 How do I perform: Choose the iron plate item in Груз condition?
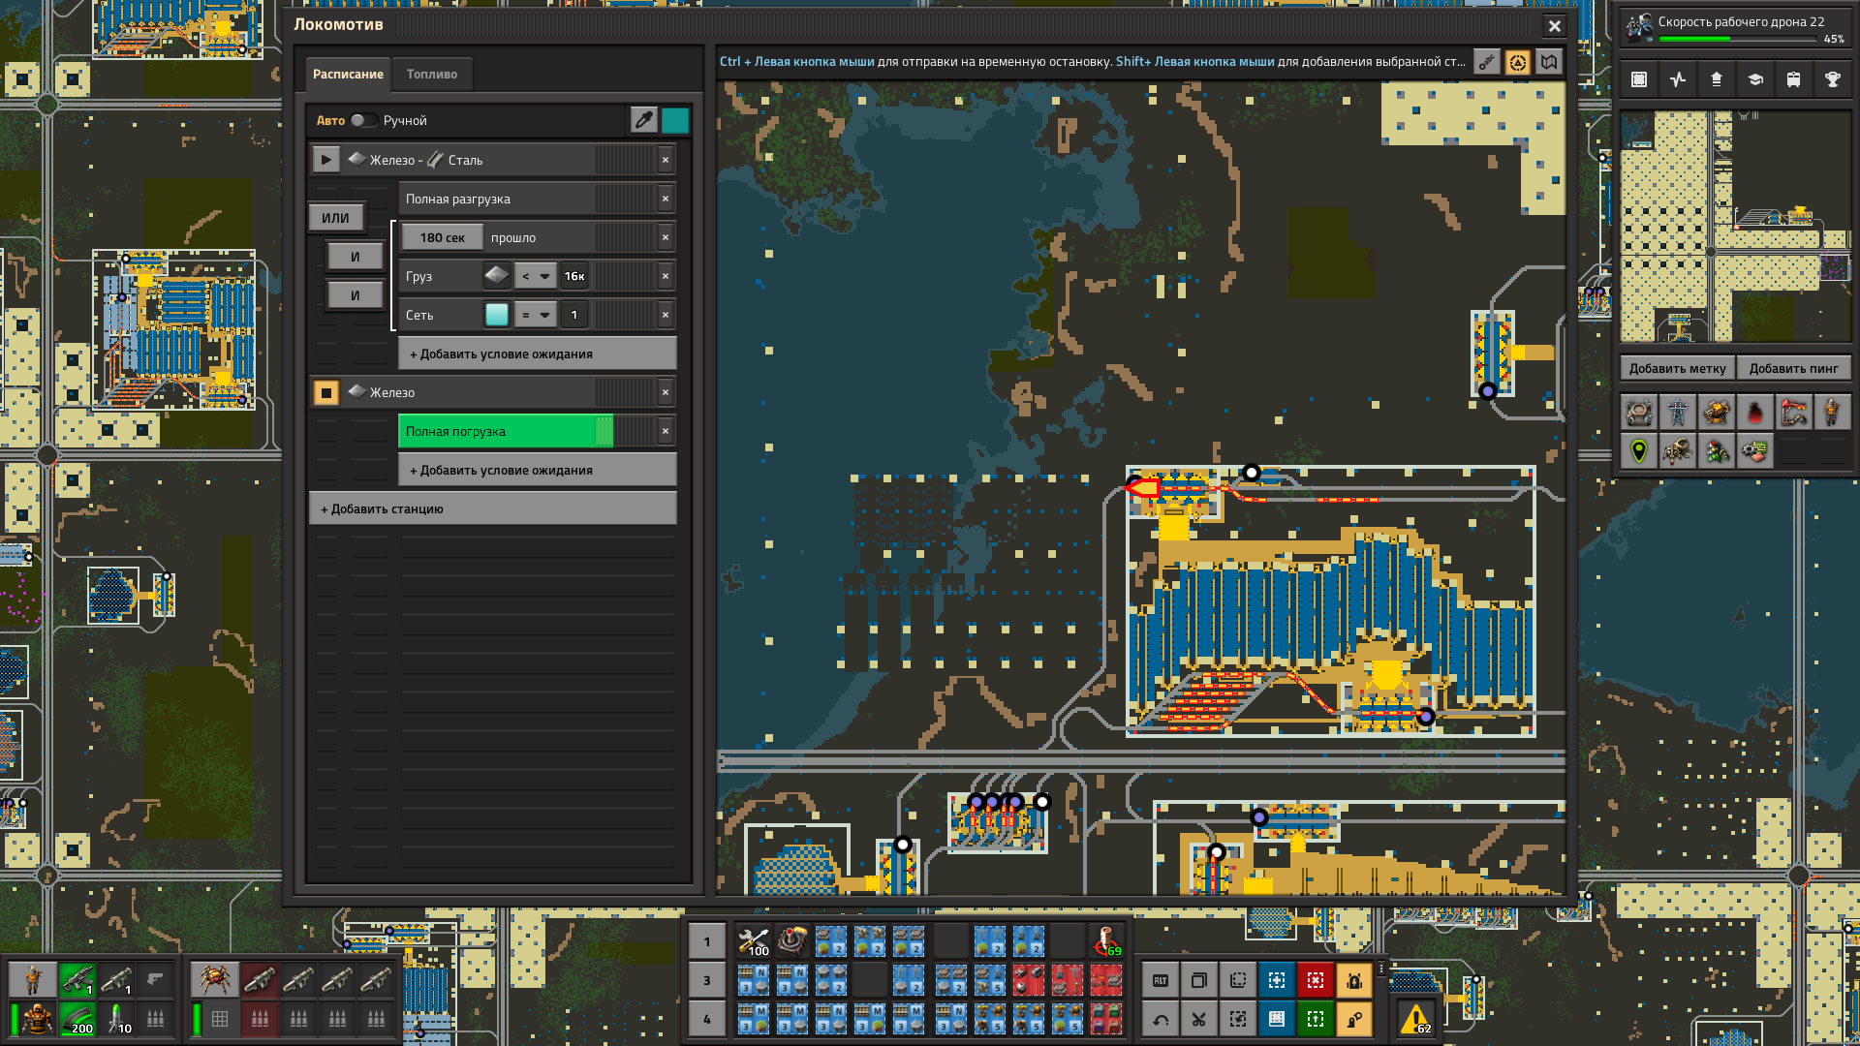tap(496, 276)
